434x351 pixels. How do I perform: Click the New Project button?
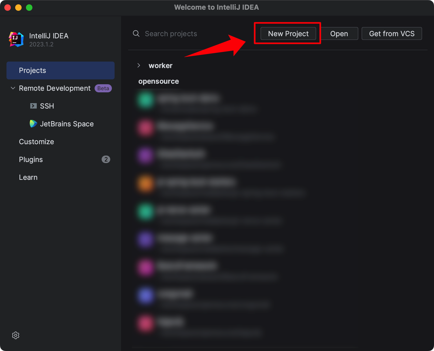(288, 33)
